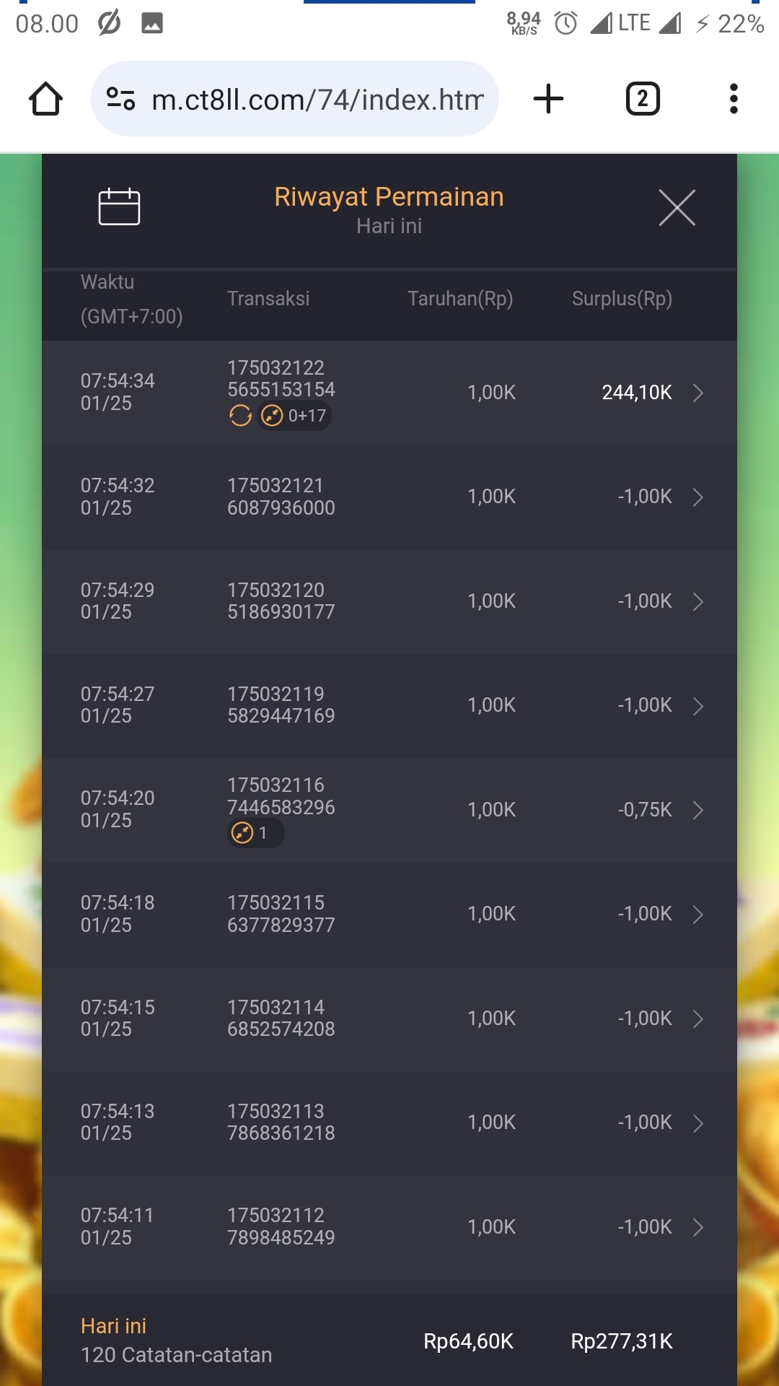Tap the browser home icon
779x1386 pixels.
(x=45, y=99)
